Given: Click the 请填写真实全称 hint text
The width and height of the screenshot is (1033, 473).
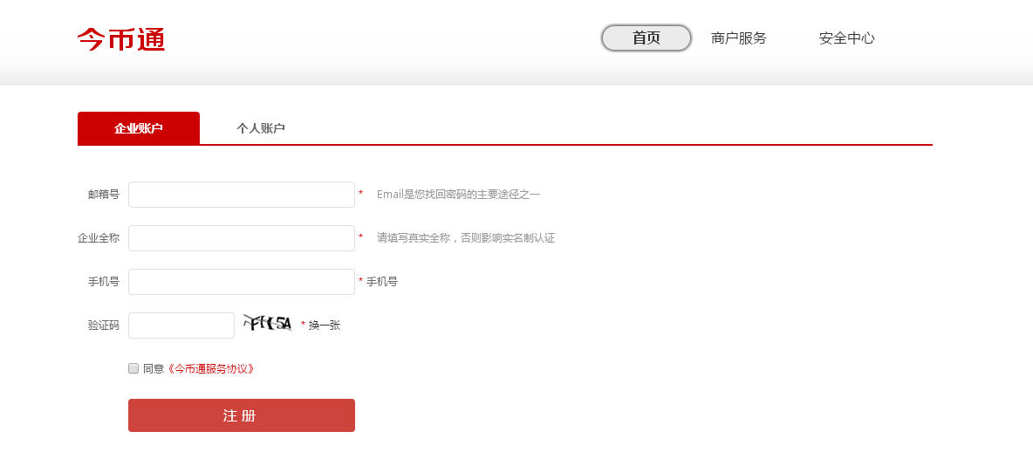Looking at the screenshot, I should pyautogui.click(x=465, y=238).
